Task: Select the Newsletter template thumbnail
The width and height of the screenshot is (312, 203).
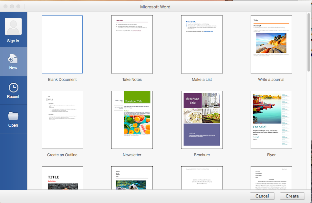Action: pos(132,120)
